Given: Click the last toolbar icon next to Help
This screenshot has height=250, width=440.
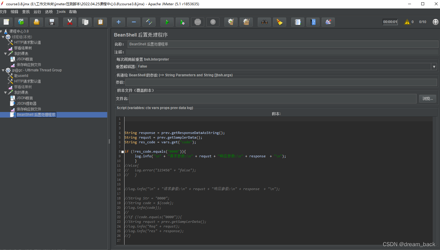Looking at the screenshot, I should click(x=328, y=22).
